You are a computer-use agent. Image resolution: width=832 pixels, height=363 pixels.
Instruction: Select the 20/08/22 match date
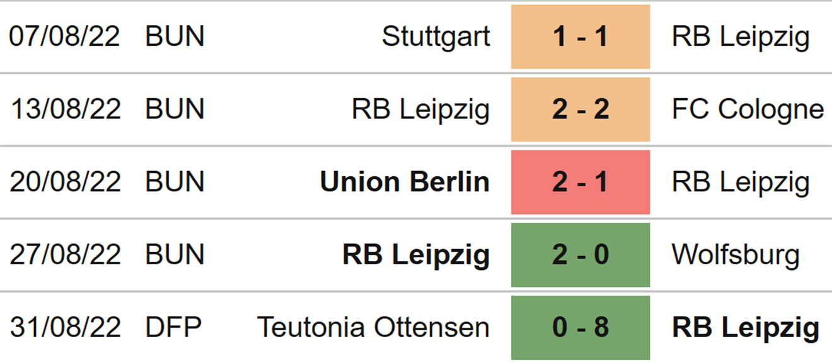coord(65,182)
